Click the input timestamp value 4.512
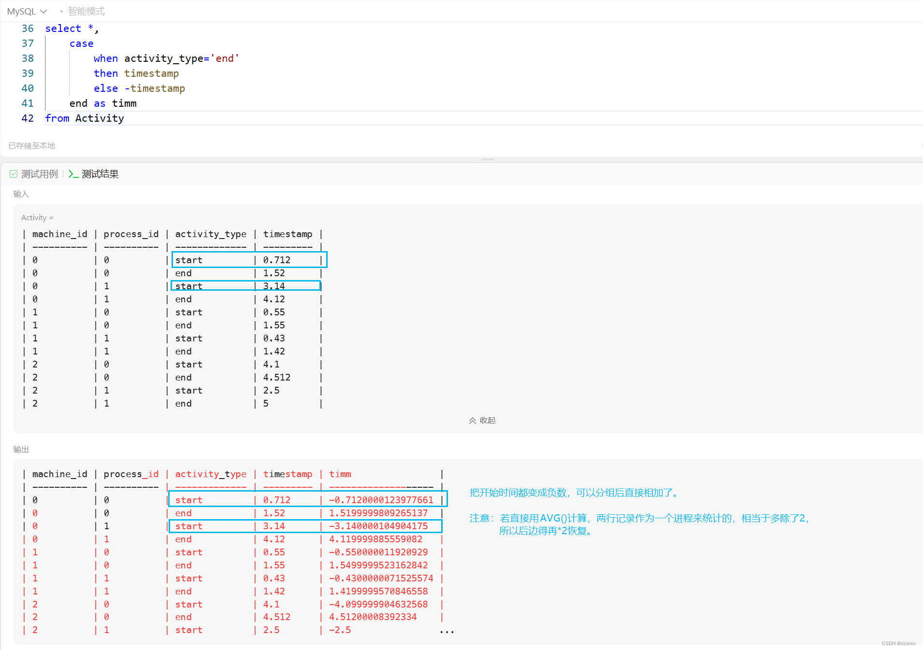Image resolution: width=923 pixels, height=650 pixels. [277, 378]
